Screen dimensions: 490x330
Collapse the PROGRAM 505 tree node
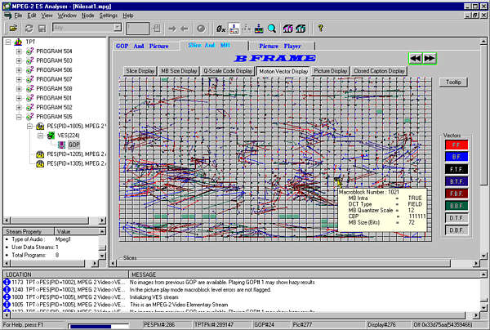coord(19,116)
